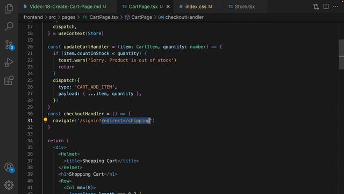The width and height of the screenshot is (344, 194).
Task: Click the lightbulb quick-fix icon on line 31
Action: click(x=45, y=120)
